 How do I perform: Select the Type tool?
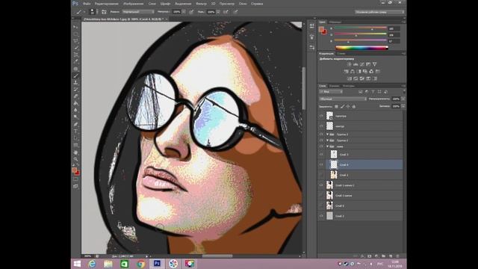(x=75, y=132)
